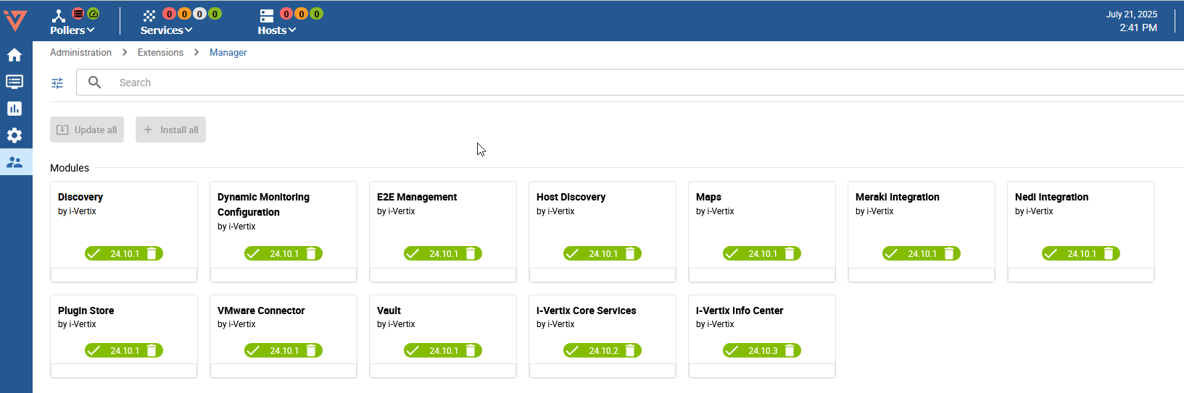Delete the Vault module via trash icon
Viewport: 1184px width, 393px height.
(471, 350)
